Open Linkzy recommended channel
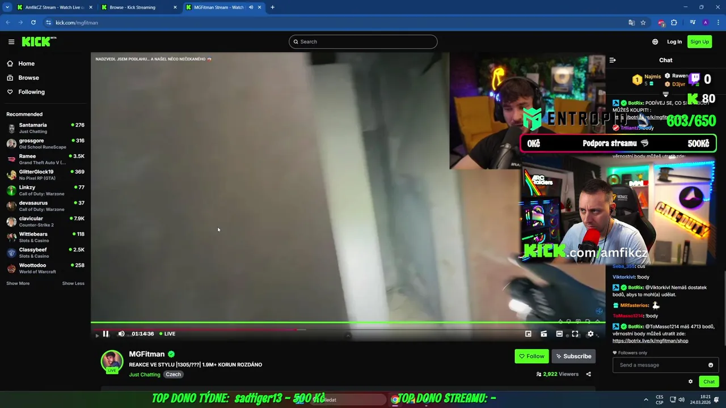 pos(45,190)
